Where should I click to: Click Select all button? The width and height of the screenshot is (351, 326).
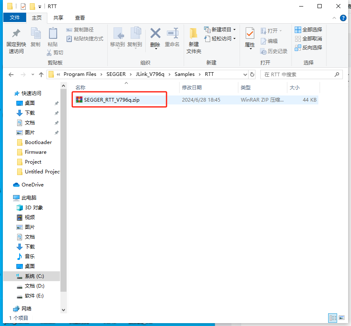[x=308, y=29]
